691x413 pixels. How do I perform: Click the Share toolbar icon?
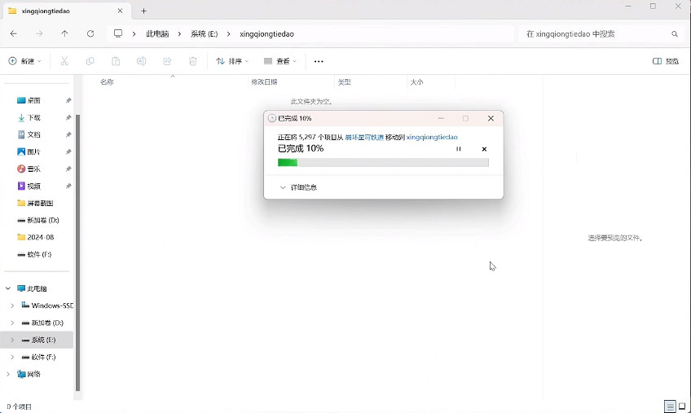pyautogui.click(x=167, y=61)
